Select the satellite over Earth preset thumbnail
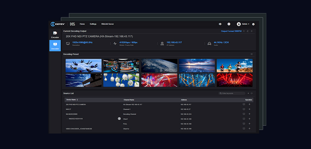Viewport: 311px width, 149px height. [x=84, y=80]
